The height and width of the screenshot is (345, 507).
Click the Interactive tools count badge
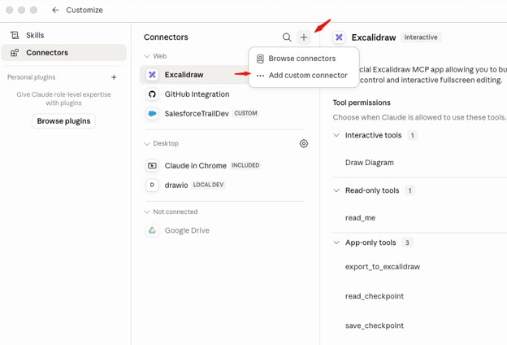[412, 135]
